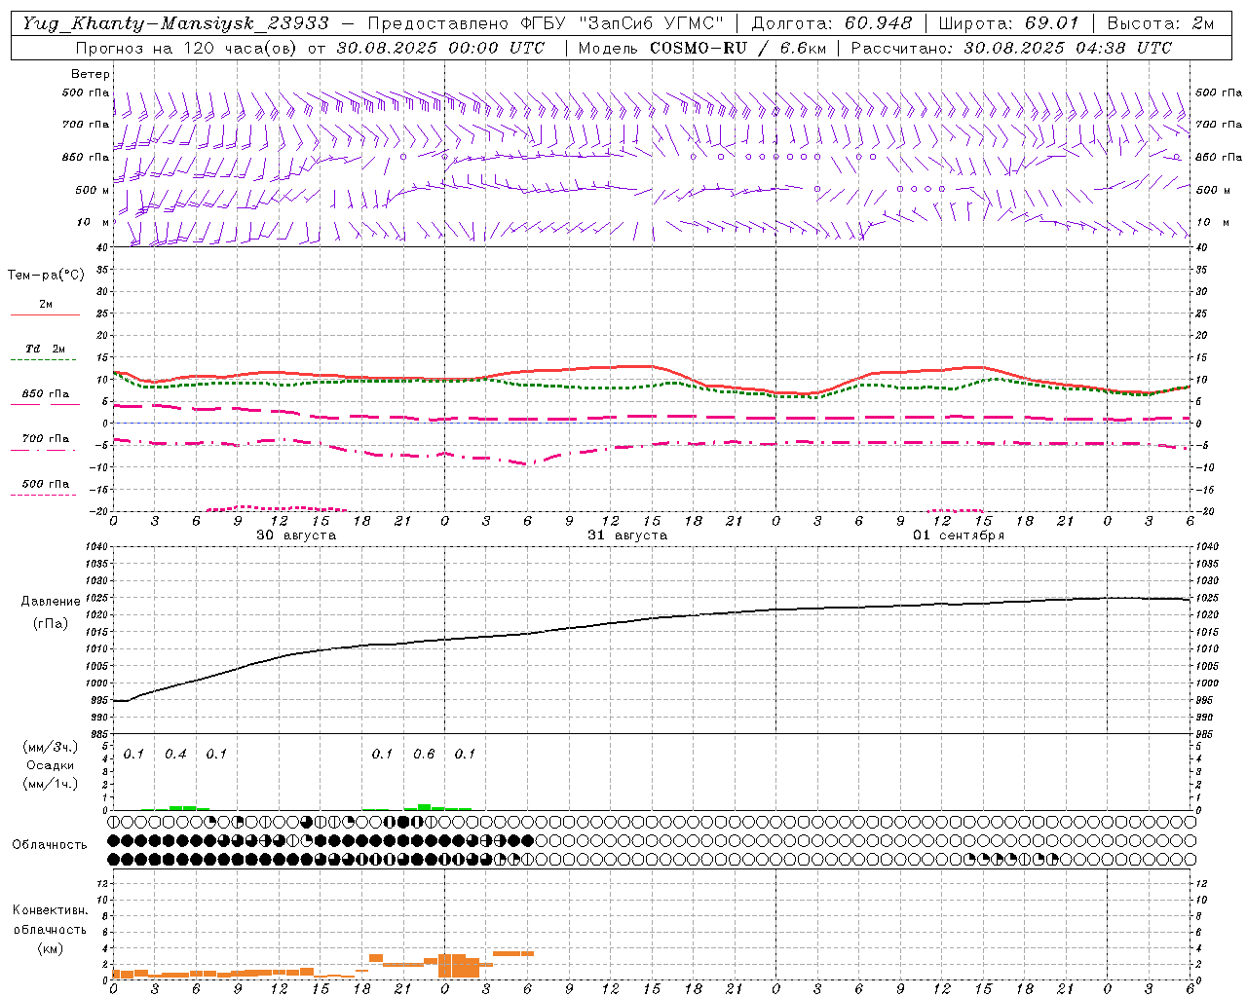Click the 0.4 precipitation value
Image resolution: width=1247 pixels, height=997 pixels.
click(x=175, y=754)
